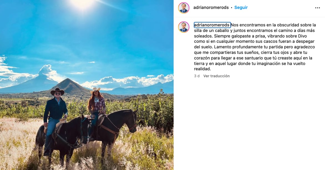Screen dimensions: 325x170
Task: Click the caption paragraph text
Action: pos(255,47)
